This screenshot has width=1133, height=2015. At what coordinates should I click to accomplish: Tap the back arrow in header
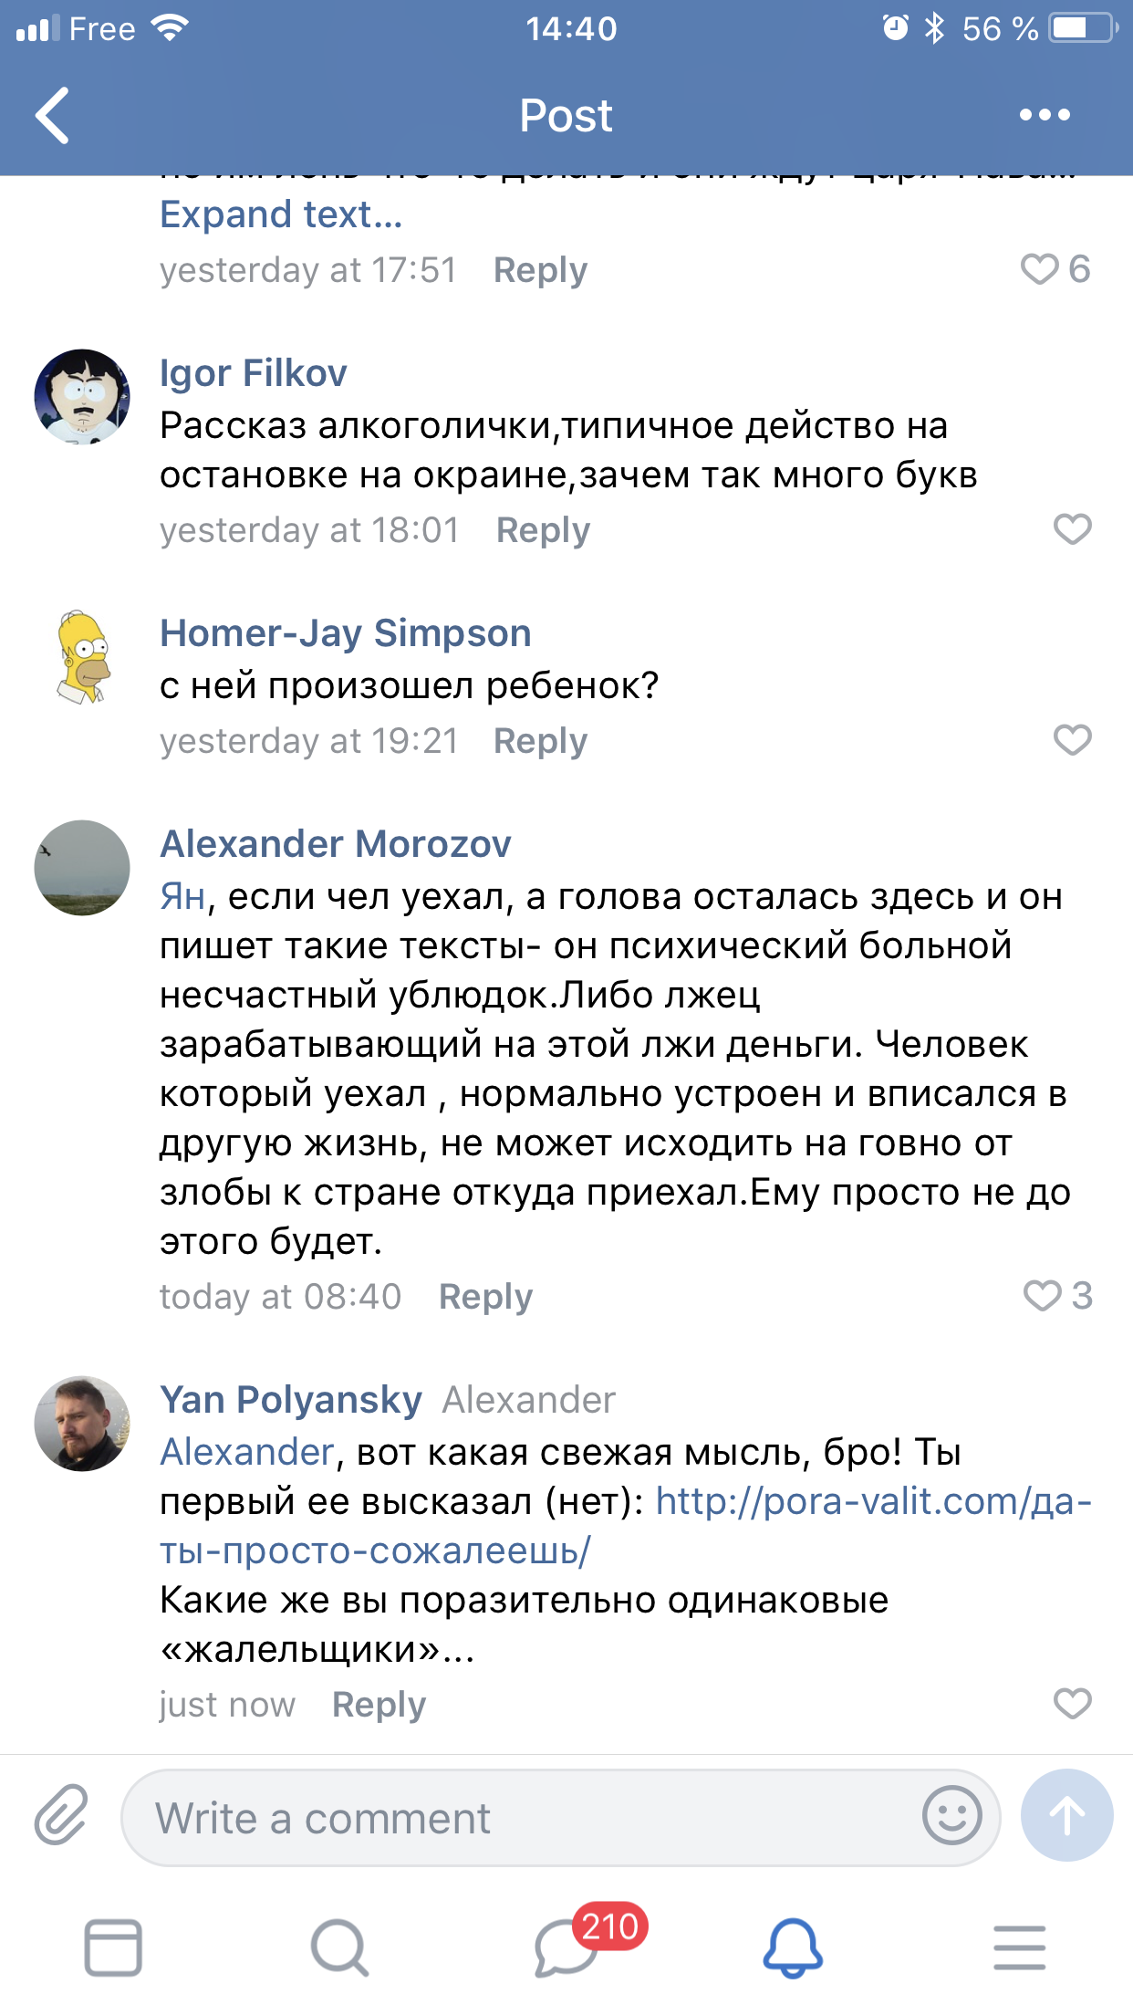53,116
